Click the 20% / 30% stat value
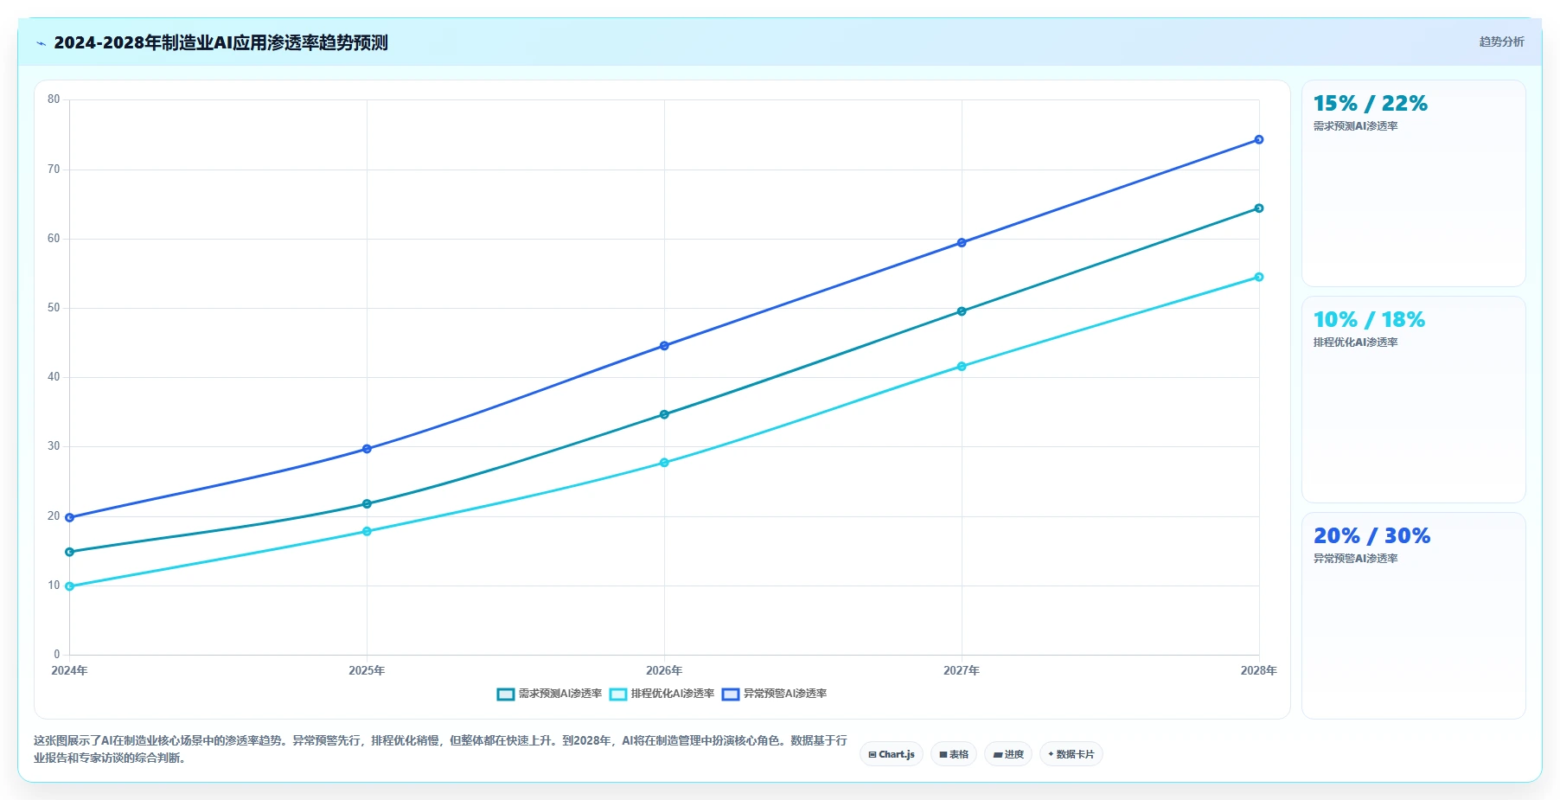The image size is (1560, 800). pyautogui.click(x=1371, y=536)
